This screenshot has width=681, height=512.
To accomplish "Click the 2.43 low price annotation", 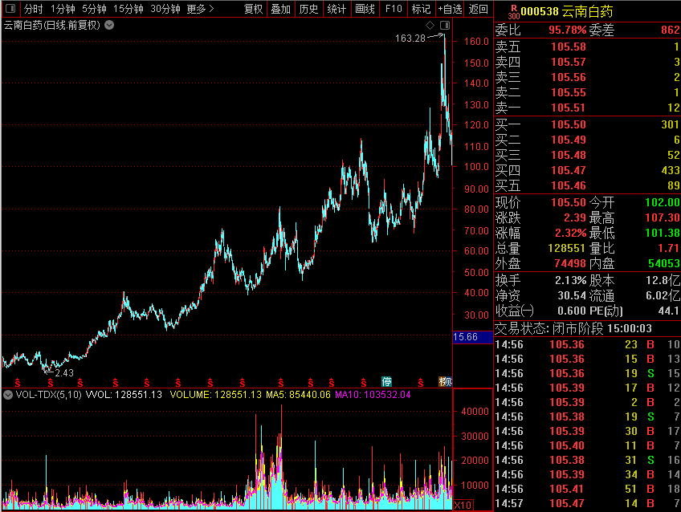I will pos(64,372).
